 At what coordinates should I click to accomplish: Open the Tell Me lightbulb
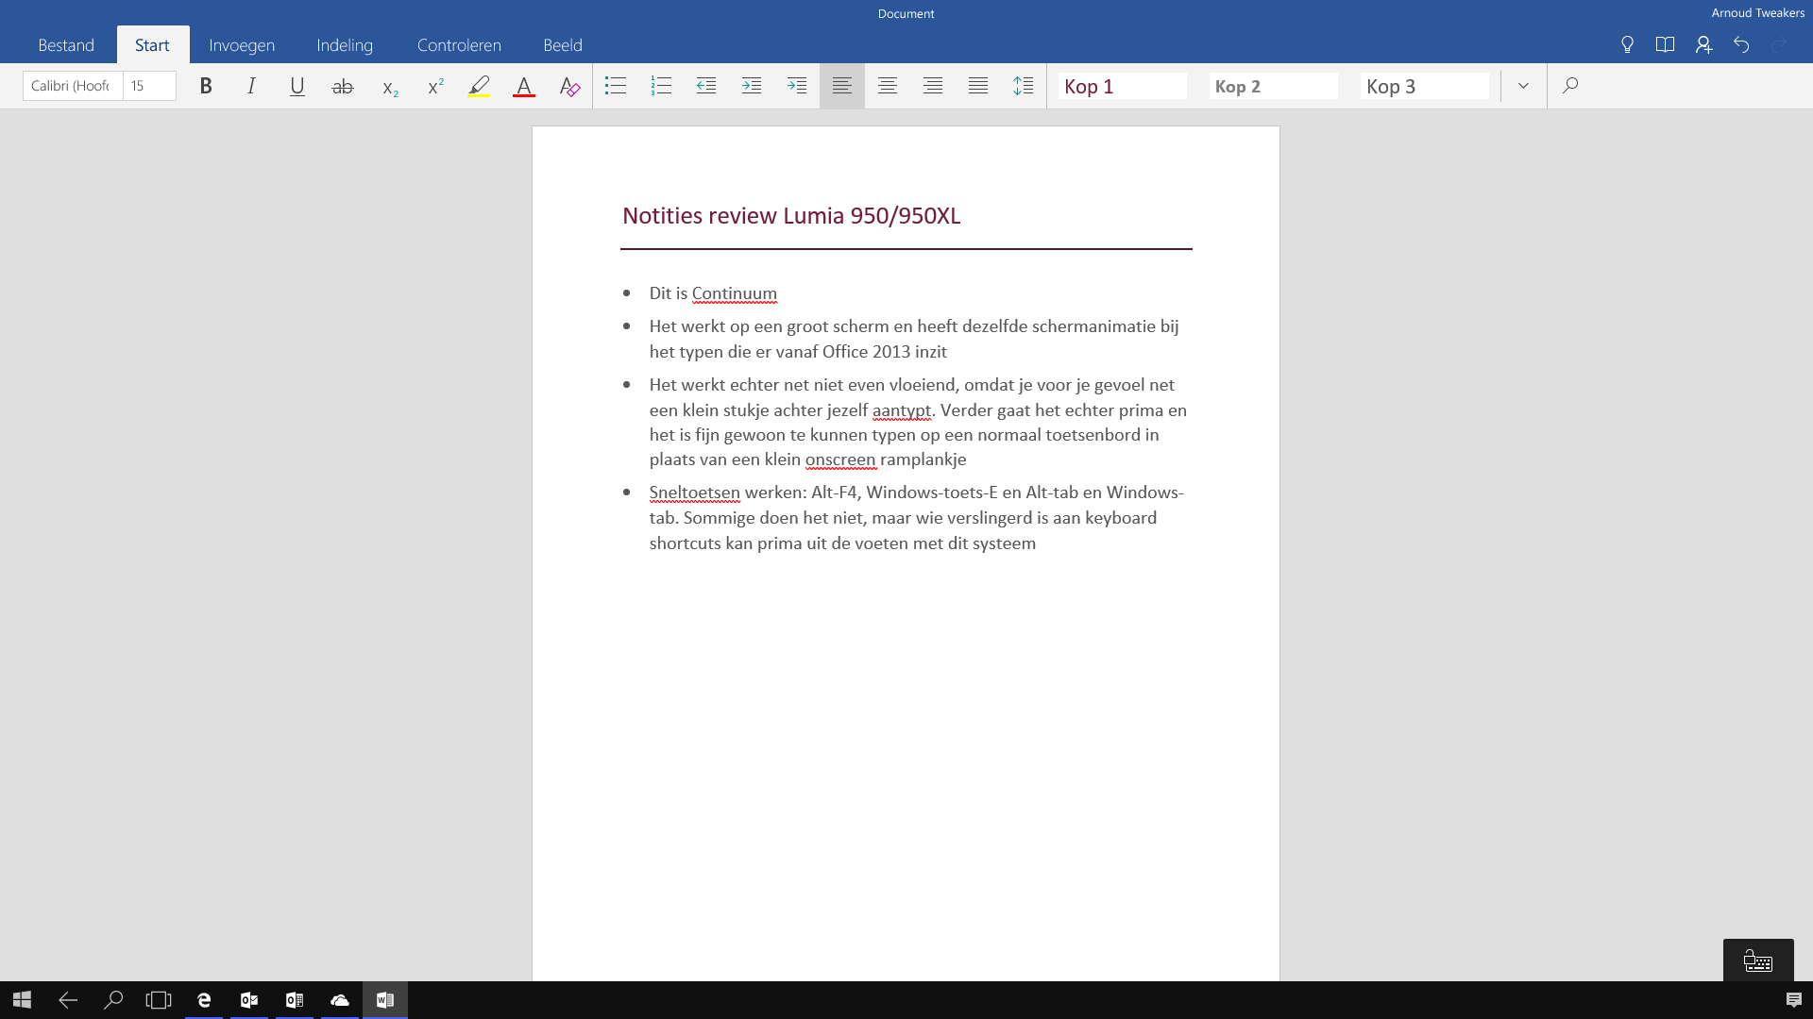pos(1627,45)
